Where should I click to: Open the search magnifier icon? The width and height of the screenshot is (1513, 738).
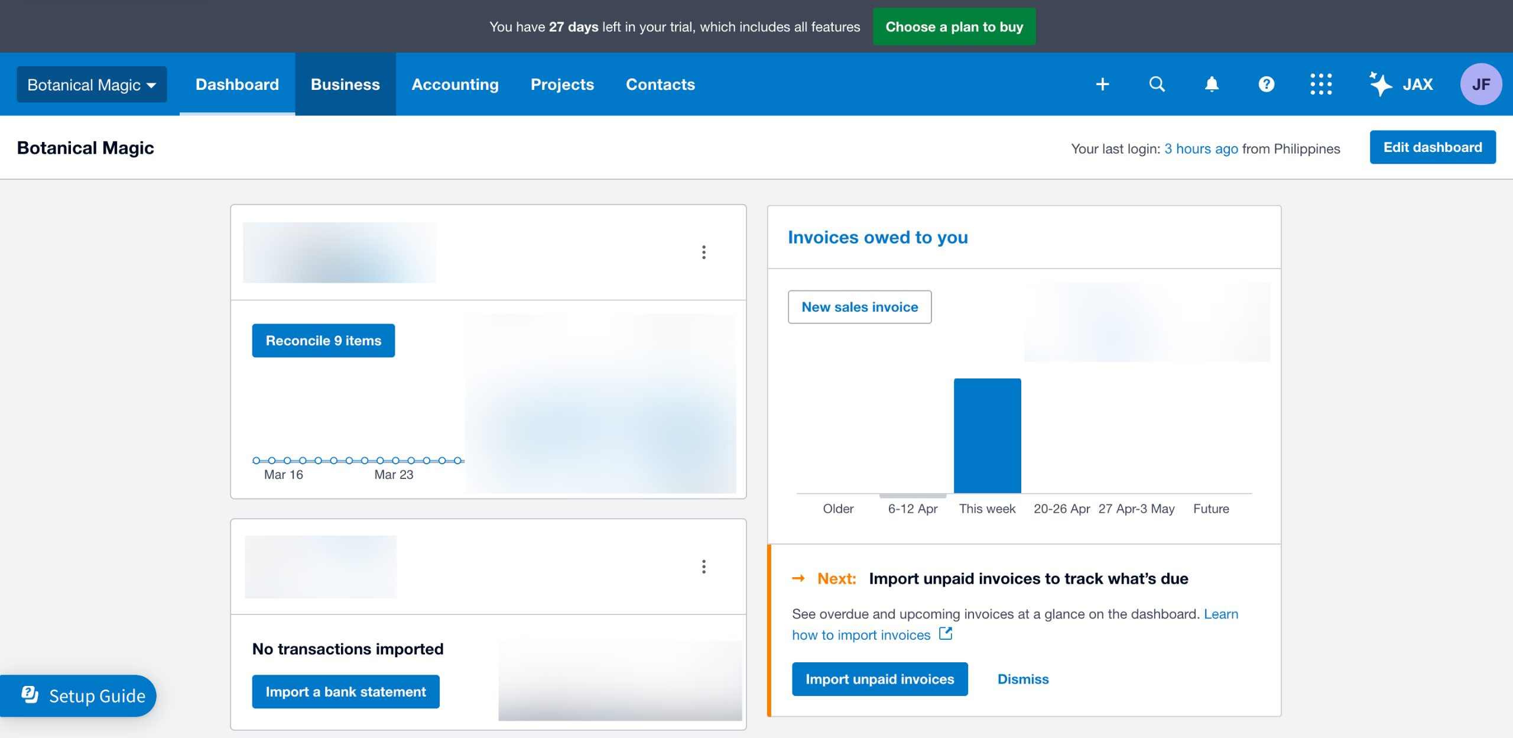pos(1157,85)
